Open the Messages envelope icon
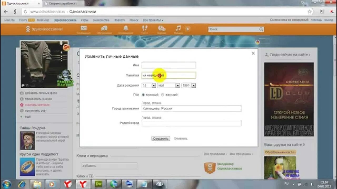The image size is (337, 189). click(x=84, y=28)
